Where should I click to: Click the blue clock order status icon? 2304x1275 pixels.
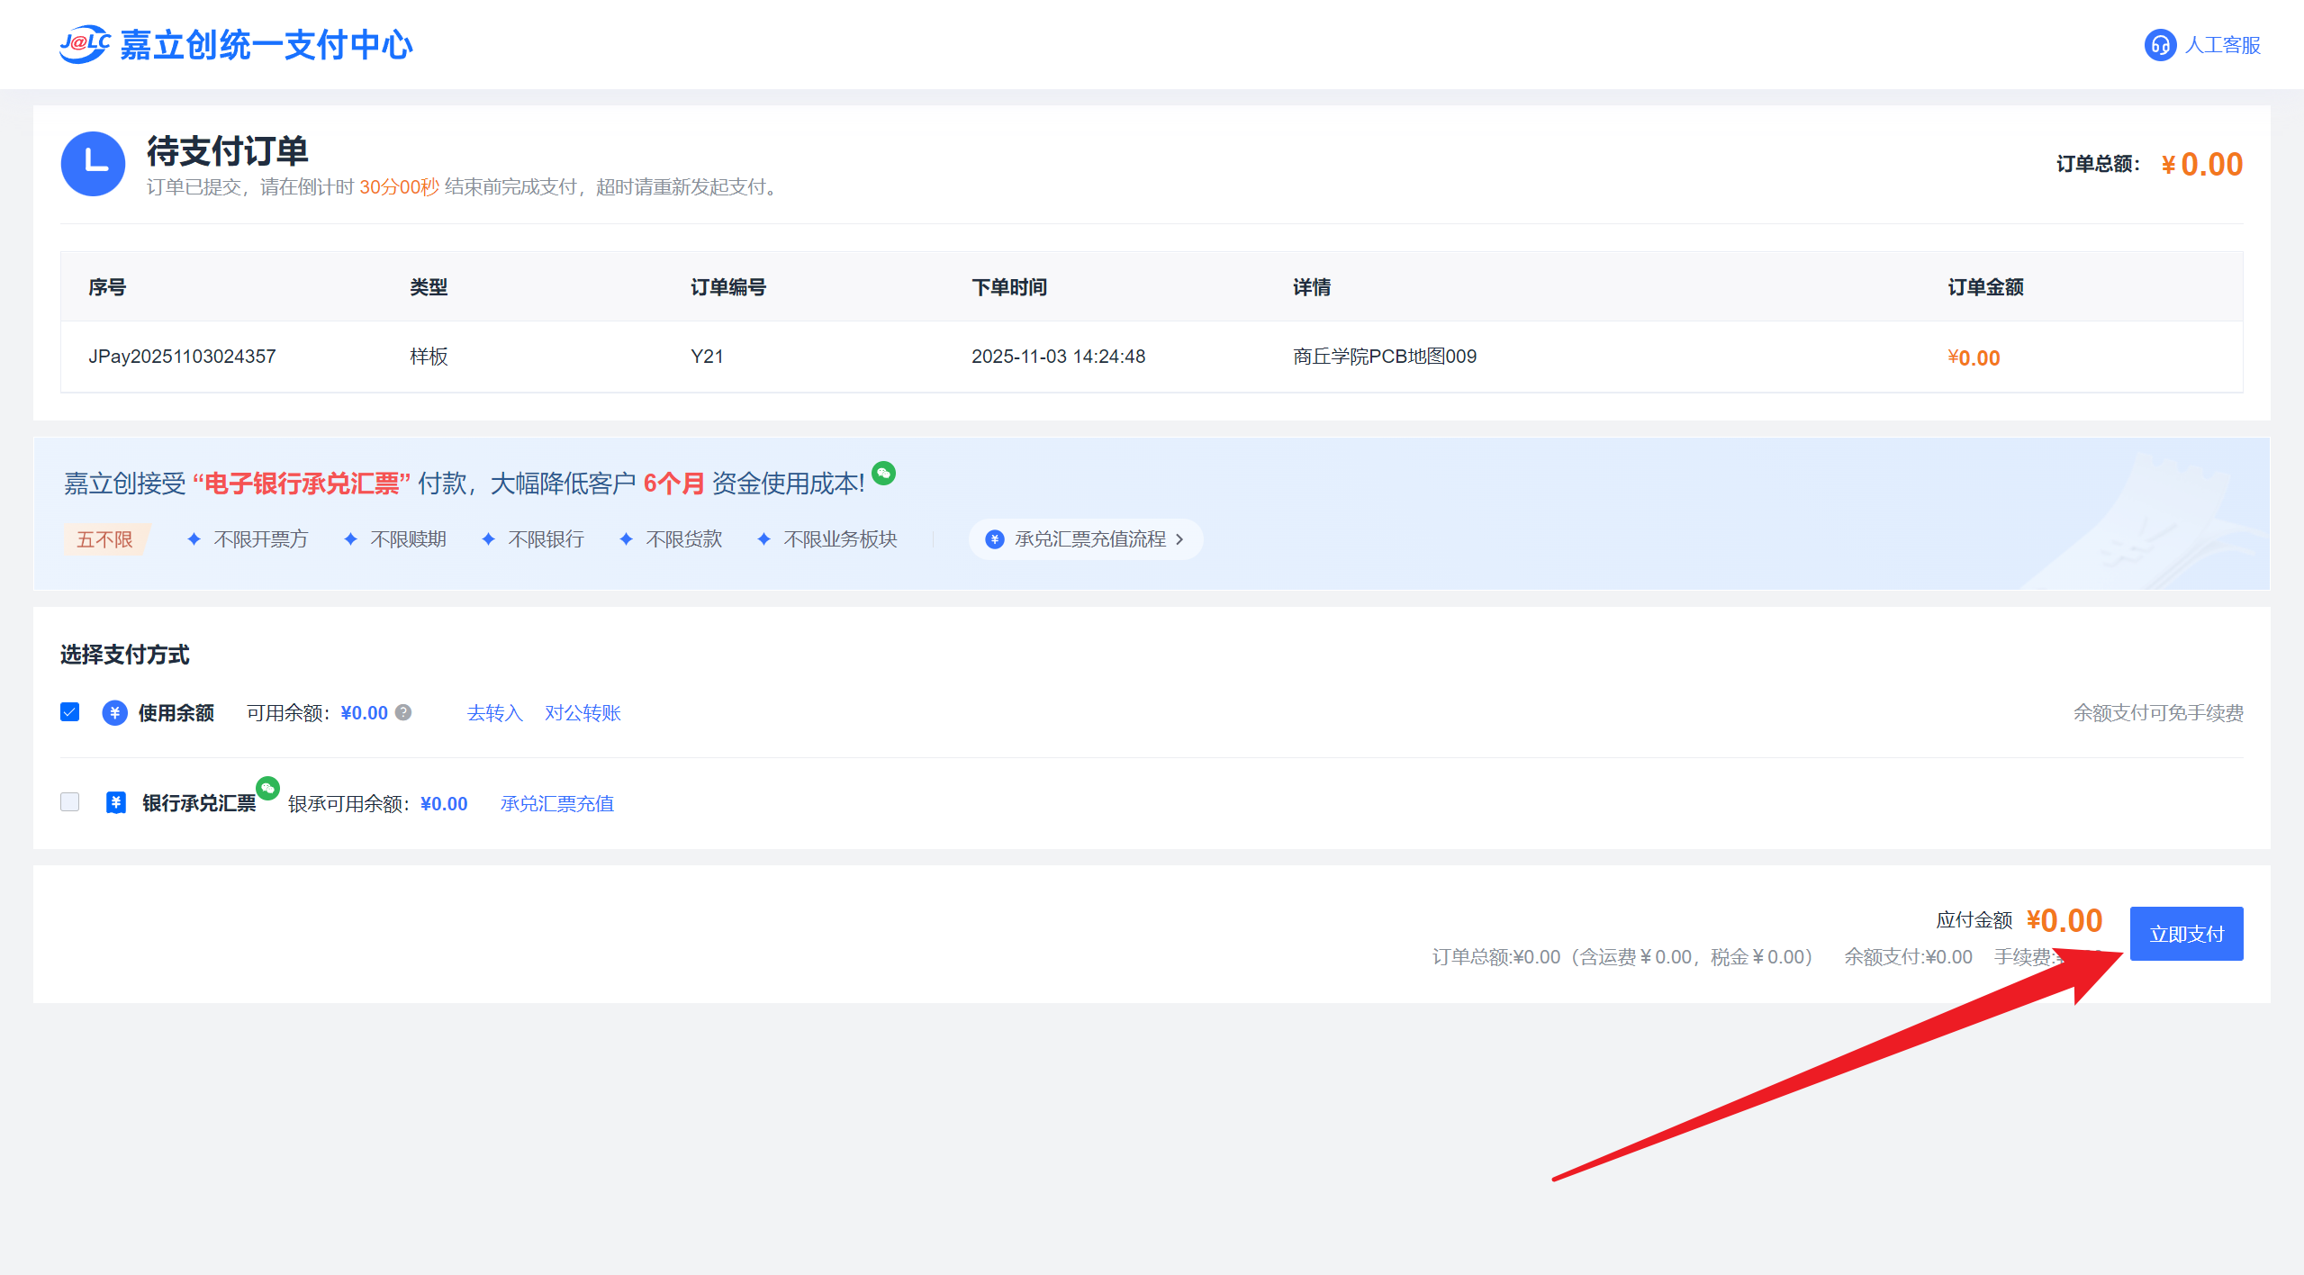(93, 164)
